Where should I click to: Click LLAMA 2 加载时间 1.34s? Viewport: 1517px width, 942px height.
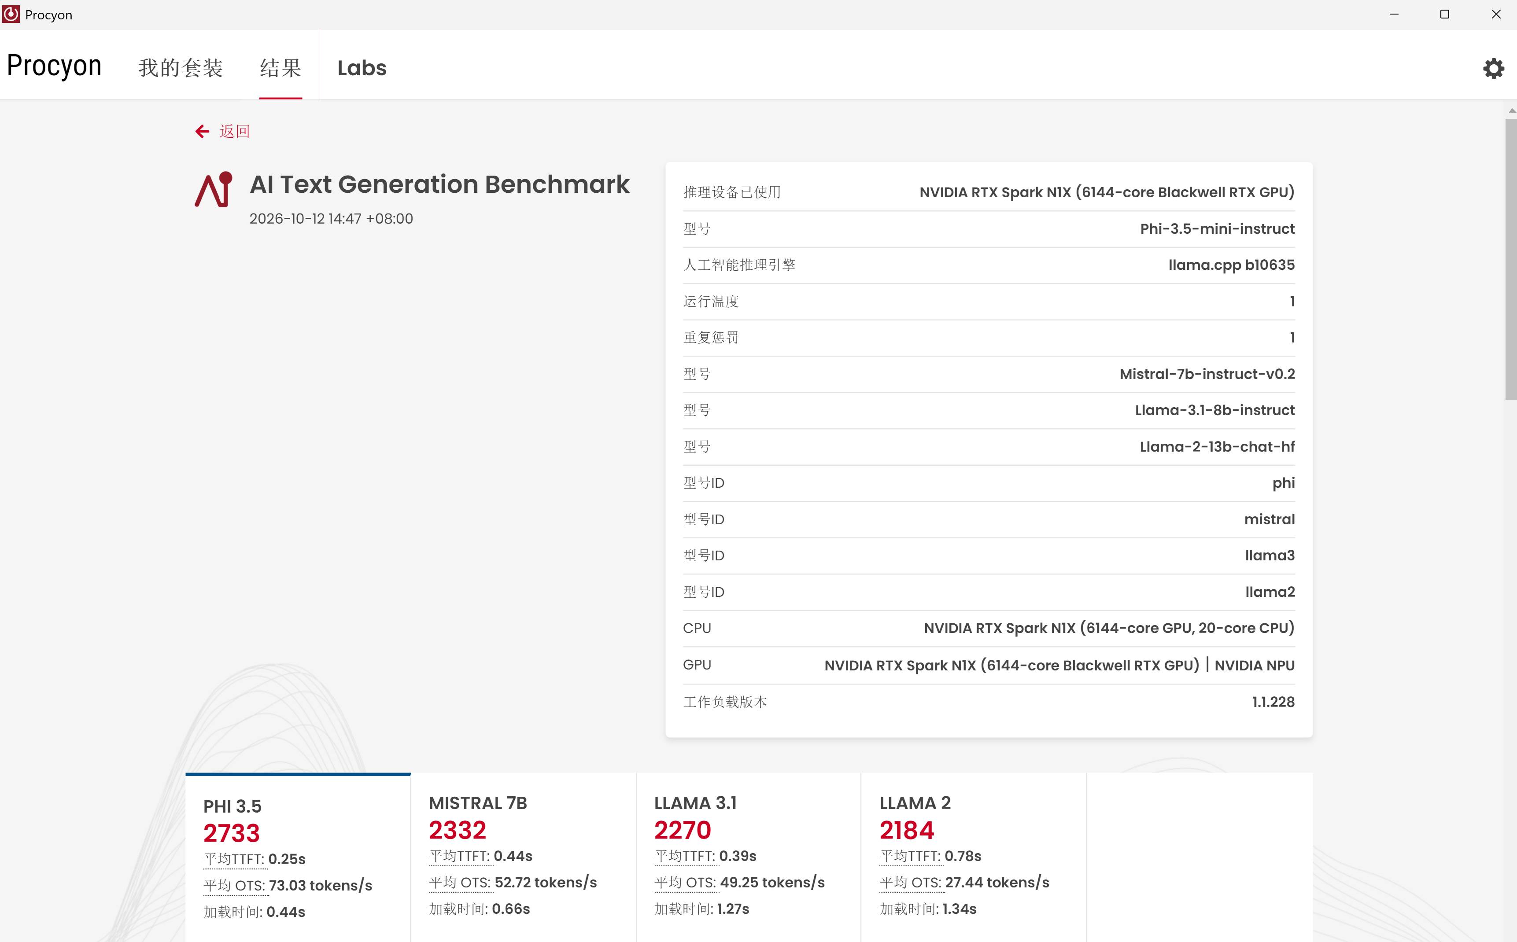point(928,909)
